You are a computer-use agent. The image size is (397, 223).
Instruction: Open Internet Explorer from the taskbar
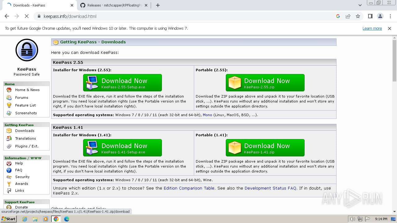(x=25, y=219)
